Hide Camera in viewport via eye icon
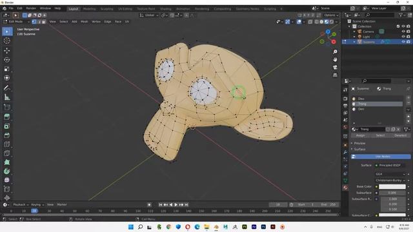Image resolution: width=413 pixels, height=232 pixels. click(x=403, y=32)
